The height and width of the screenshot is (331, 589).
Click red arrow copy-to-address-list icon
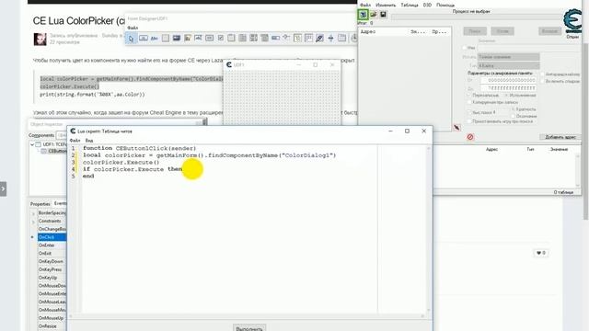point(456,128)
